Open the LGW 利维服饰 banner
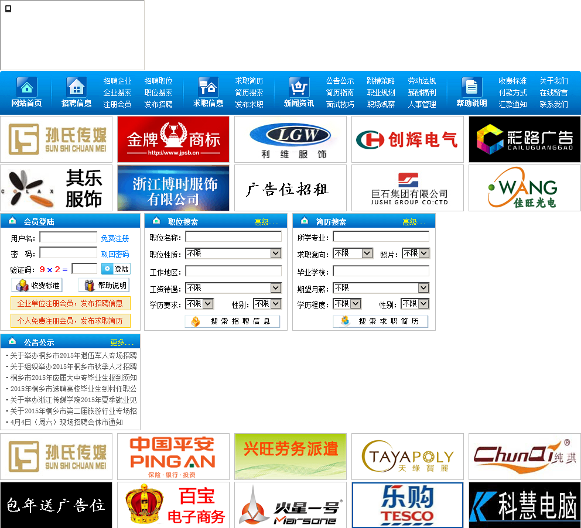Screen dimensions: 581x528 click(x=290, y=139)
